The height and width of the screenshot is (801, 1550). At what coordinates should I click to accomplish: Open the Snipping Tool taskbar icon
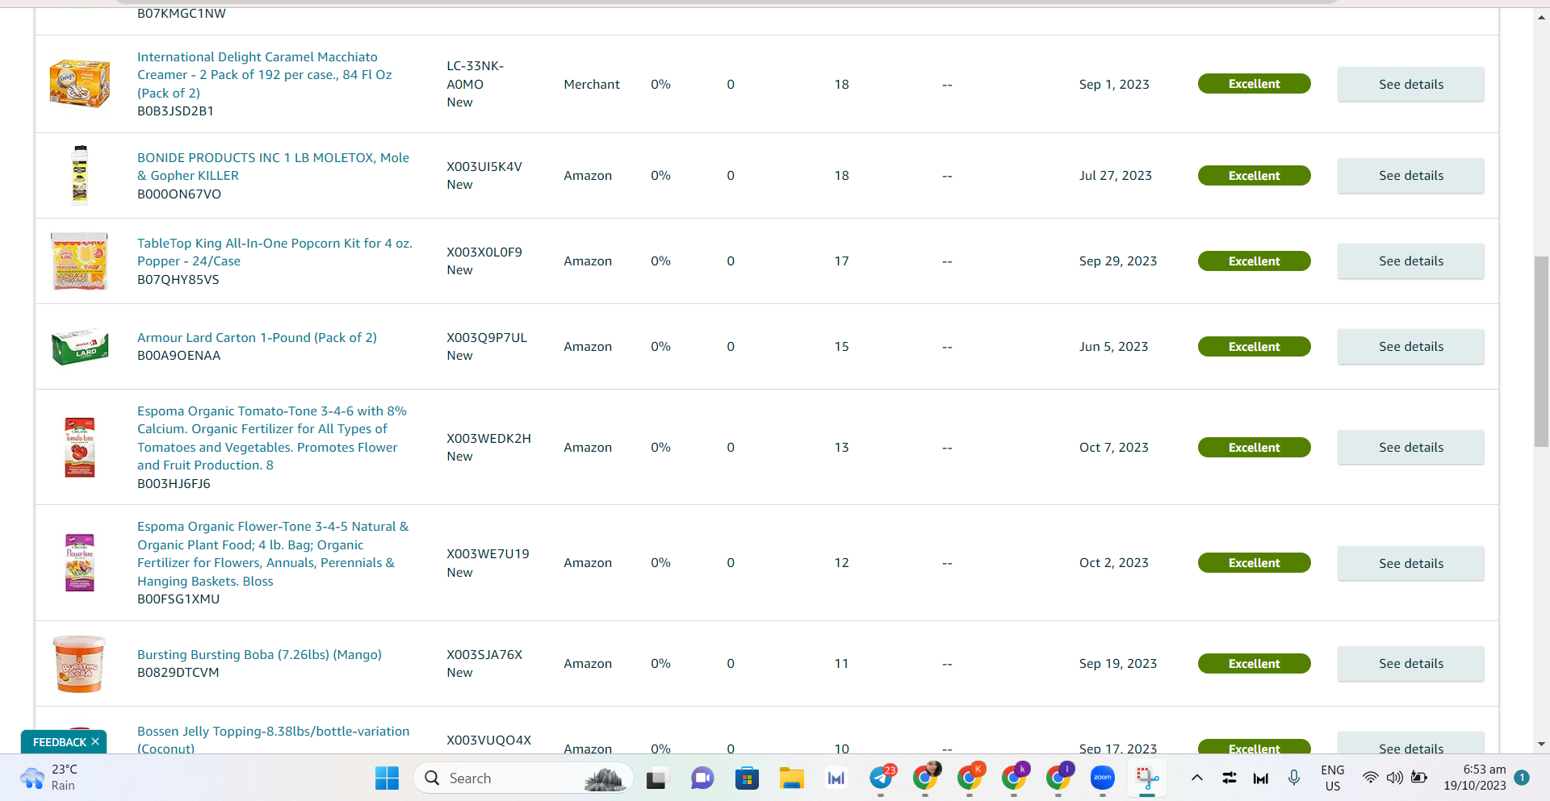click(1147, 778)
